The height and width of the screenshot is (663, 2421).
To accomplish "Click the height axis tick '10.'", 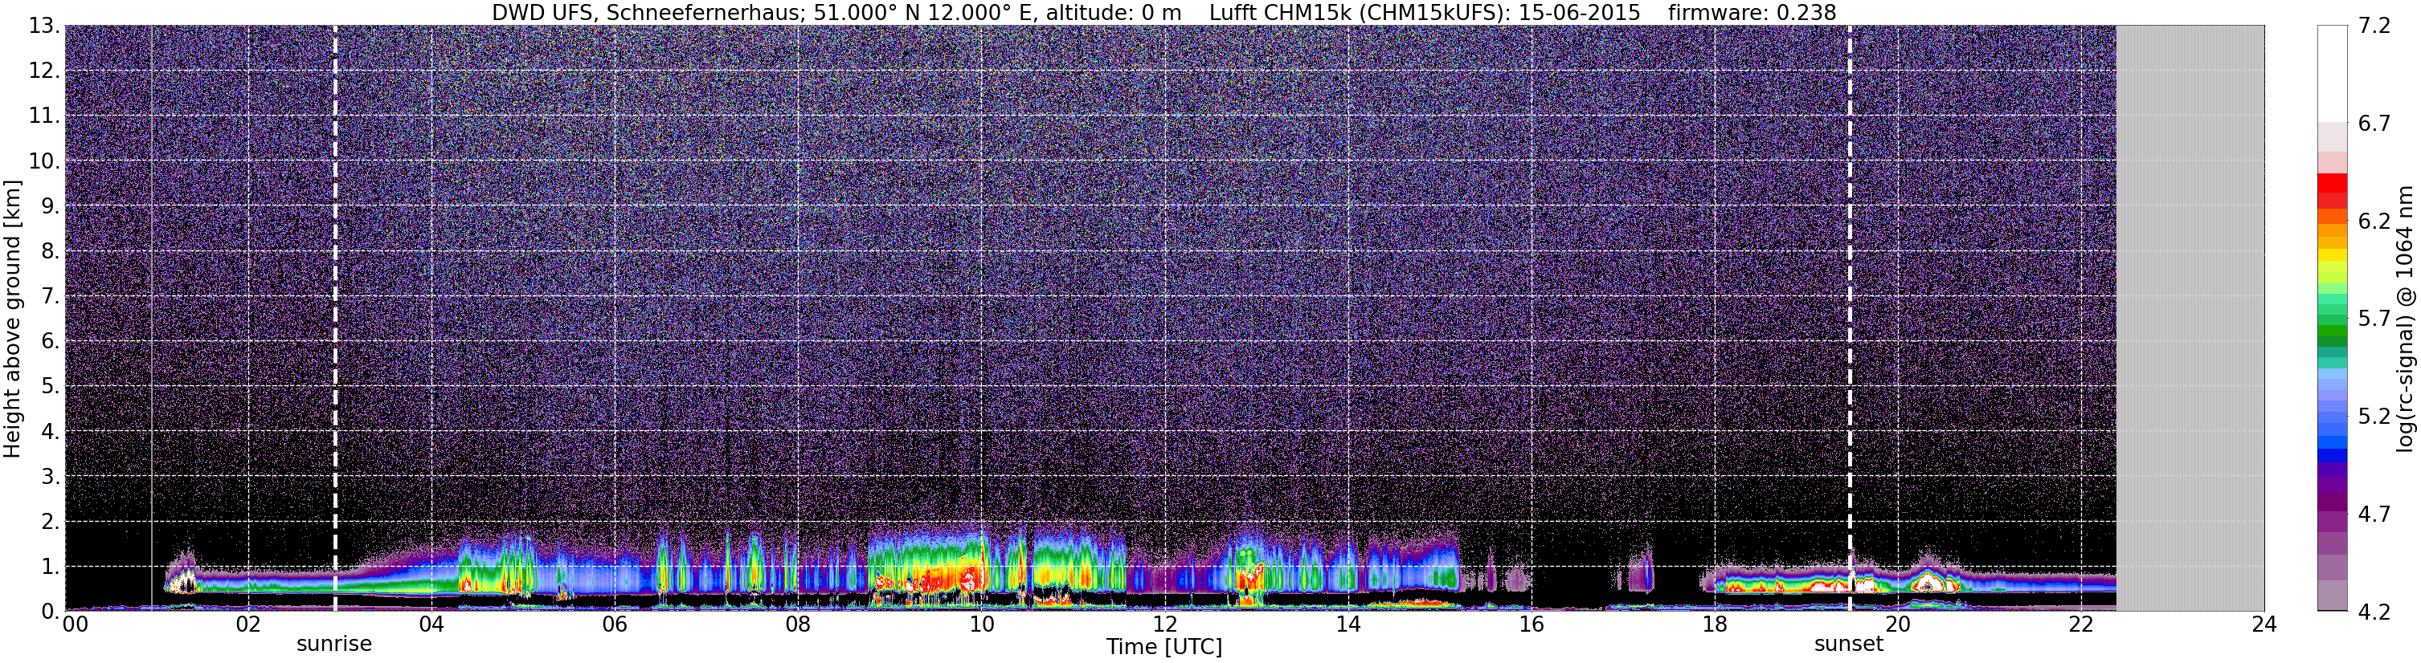I will (x=44, y=161).
